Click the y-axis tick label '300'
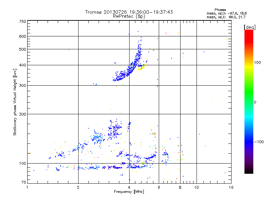This screenshot has width=272, height=204. (22, 86)
